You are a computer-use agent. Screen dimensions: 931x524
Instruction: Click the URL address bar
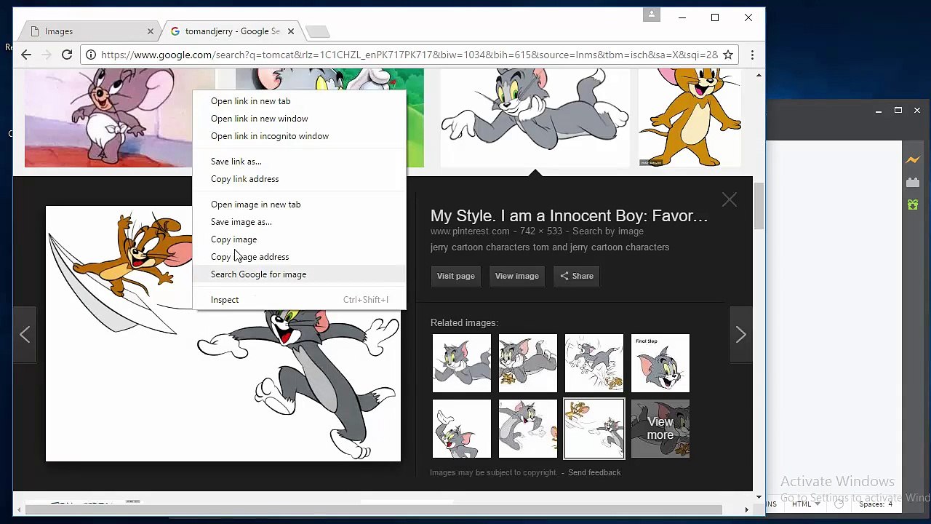pyautogui.click(x=409, y=55)
